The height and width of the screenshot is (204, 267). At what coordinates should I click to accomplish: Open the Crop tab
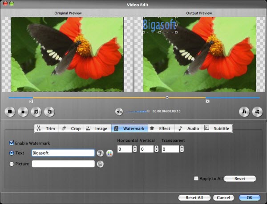71,128
